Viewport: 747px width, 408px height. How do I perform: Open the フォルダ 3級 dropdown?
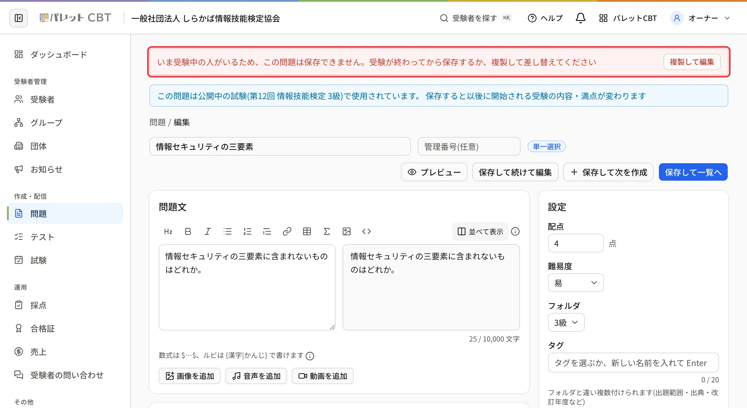coord(566,322)
